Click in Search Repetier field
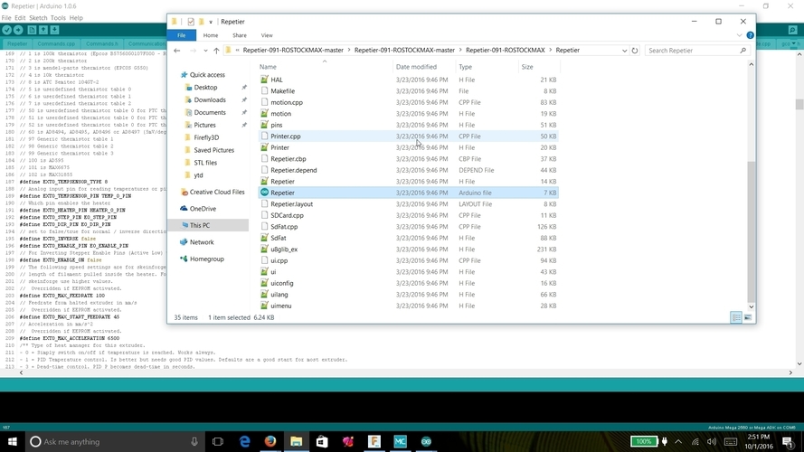The width and height of the screenshot is (804, 452). pos(696,51)
